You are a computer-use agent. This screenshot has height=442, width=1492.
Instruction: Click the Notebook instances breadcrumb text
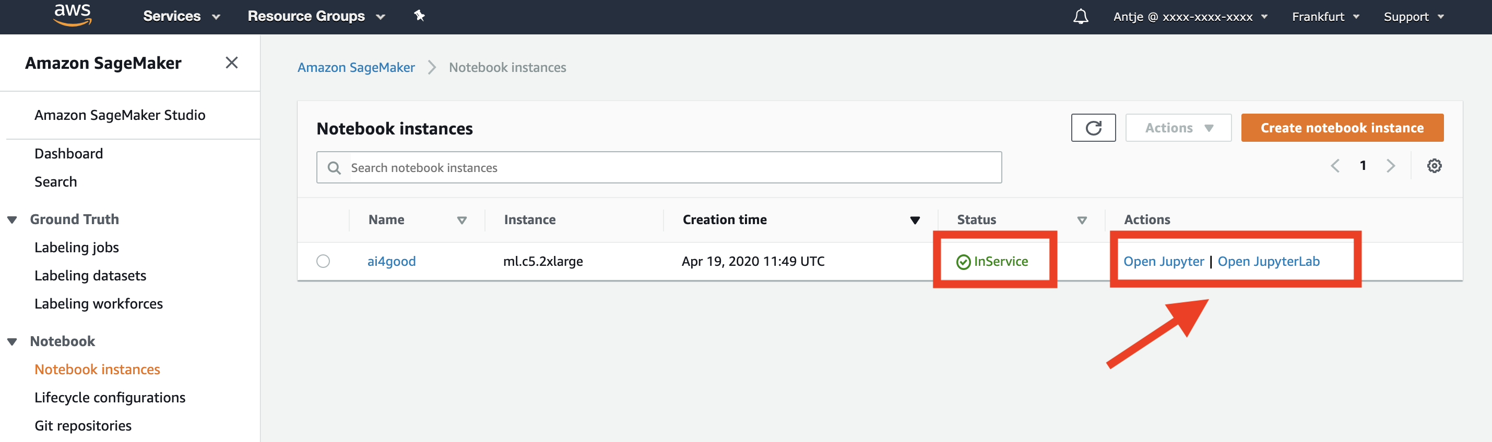coord(507,68)
